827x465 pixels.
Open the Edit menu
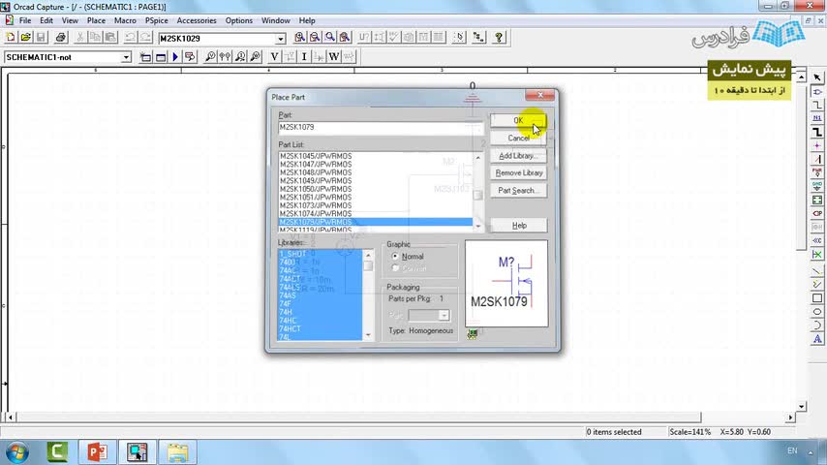46,20
